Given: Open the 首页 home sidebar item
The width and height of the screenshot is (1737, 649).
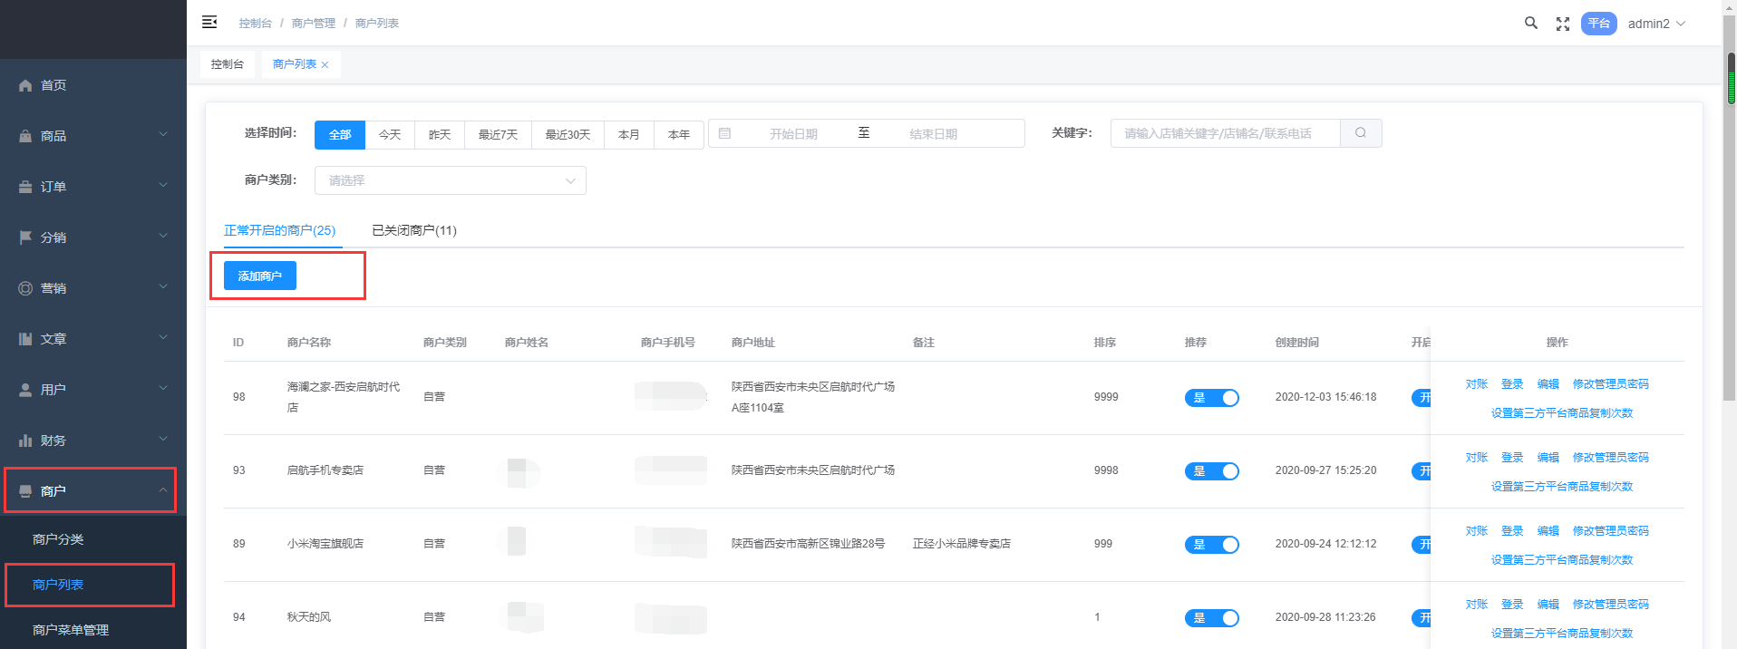Looking at the screenshot, I should 54,85.
